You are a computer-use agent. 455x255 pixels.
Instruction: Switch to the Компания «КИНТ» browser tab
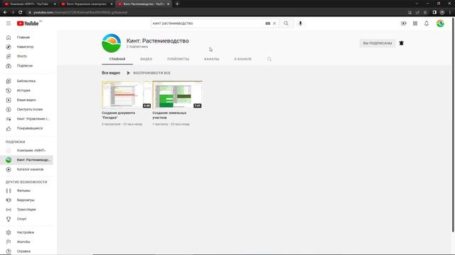(x=29, y=4)
